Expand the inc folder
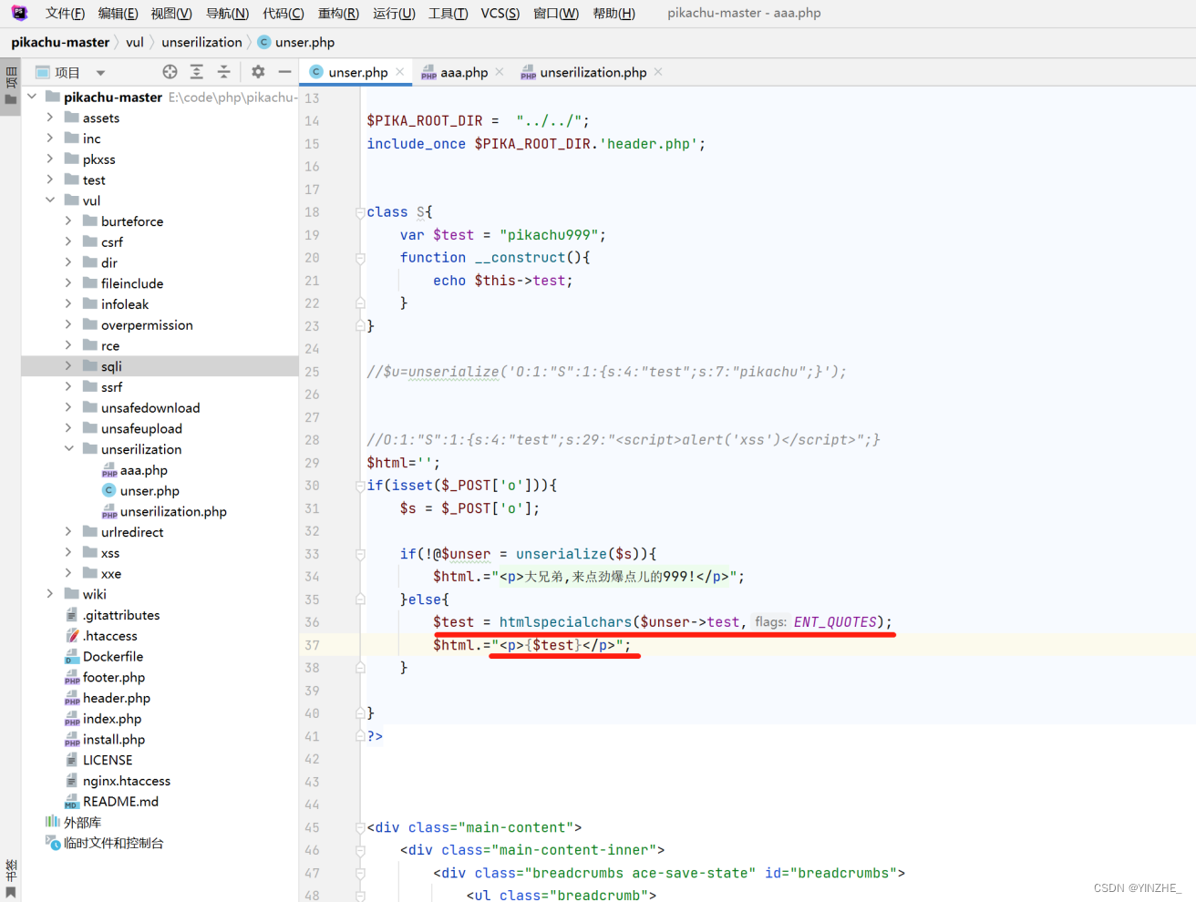 (50, 138)
